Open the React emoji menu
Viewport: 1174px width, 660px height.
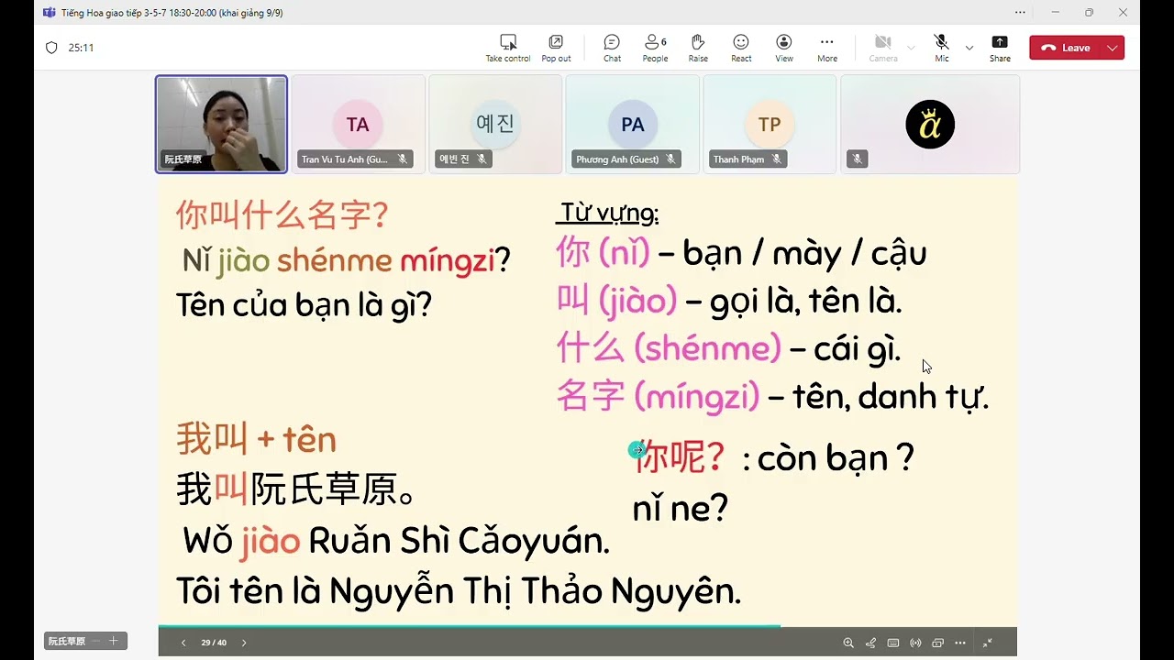[x=741, y=48]
